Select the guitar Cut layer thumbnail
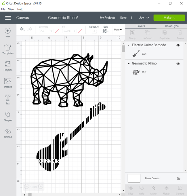 click(136, 54)
